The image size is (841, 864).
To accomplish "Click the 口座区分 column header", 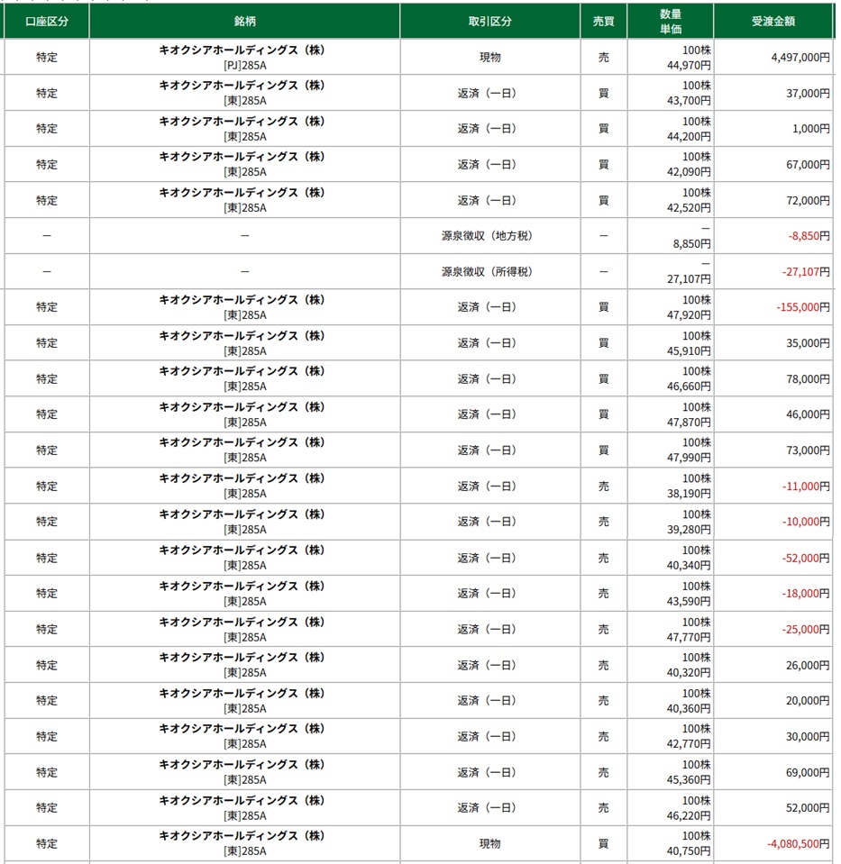I will [47, 21].
